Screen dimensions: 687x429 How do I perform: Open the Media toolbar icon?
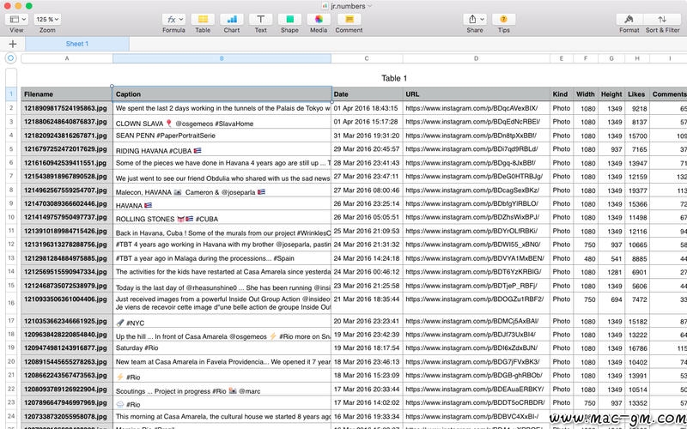[319, 19]
